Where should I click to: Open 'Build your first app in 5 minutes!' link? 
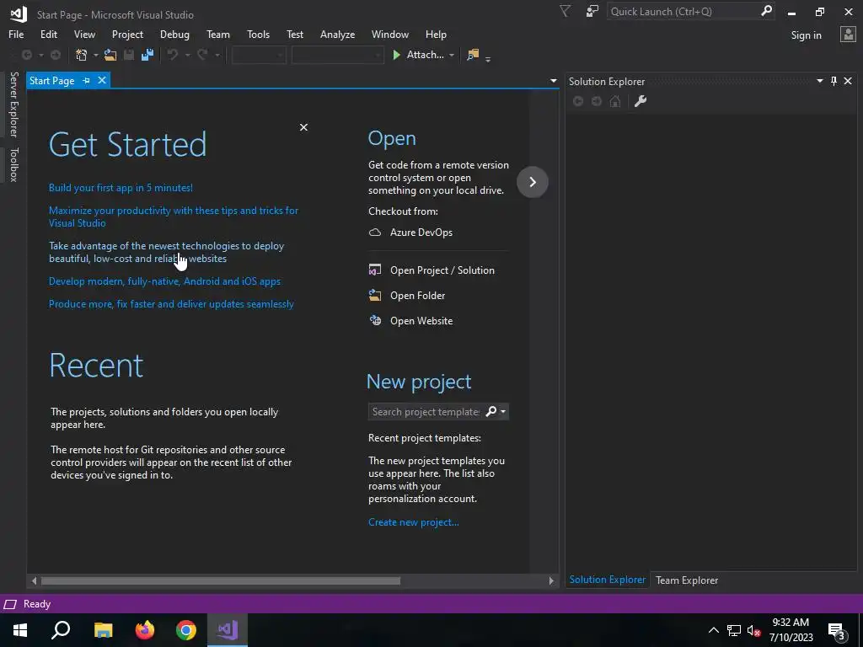121,188
